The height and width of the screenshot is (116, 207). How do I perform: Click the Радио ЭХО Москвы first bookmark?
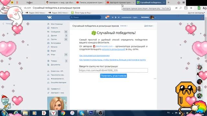coord(35,13)
